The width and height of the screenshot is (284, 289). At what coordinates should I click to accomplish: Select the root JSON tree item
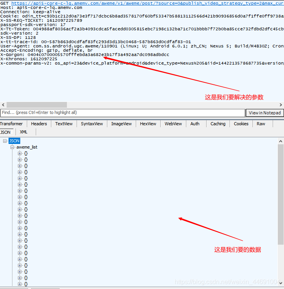(14, 141)
